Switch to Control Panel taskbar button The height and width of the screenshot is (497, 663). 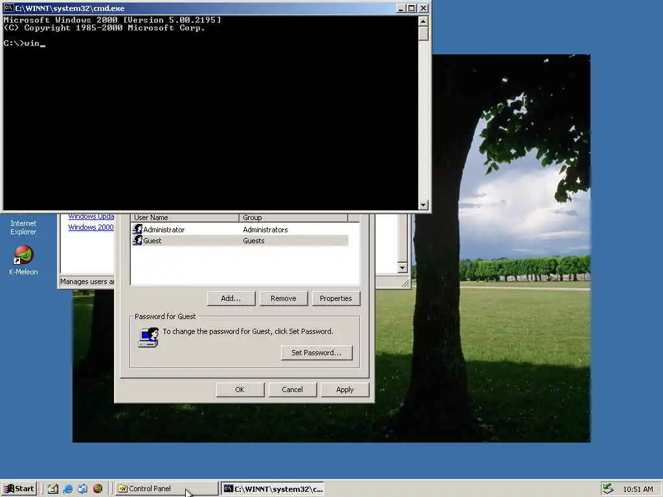point(167,489)
